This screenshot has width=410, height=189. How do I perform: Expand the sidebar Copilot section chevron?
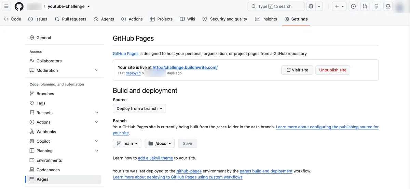(x=97, y=141)
